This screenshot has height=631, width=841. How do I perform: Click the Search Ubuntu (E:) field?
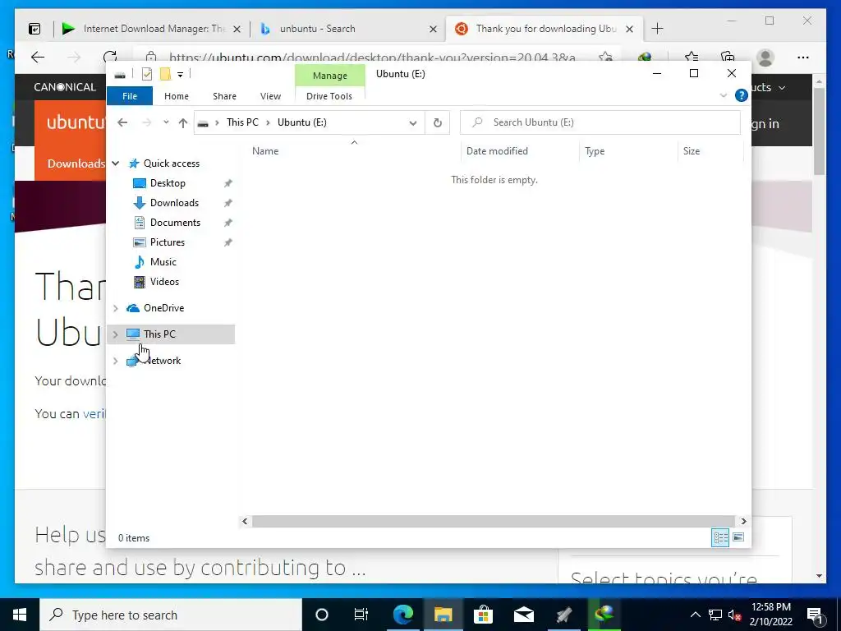[600, 122]
